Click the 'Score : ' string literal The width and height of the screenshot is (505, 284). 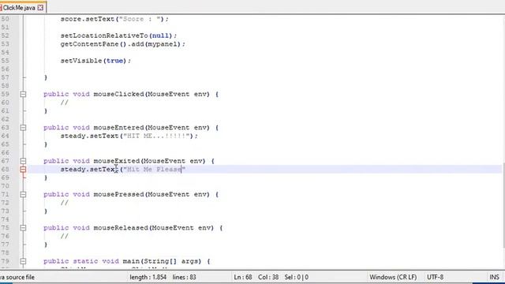pyautogui.click(x=140, y=19)
